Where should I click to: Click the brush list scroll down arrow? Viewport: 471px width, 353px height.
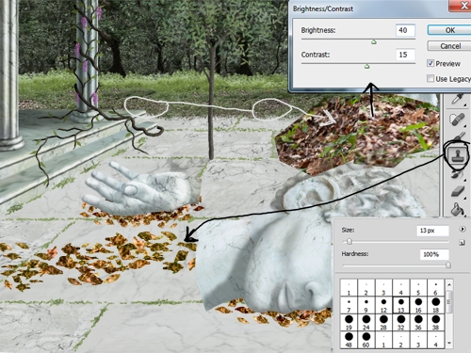(x=449, y=343)
